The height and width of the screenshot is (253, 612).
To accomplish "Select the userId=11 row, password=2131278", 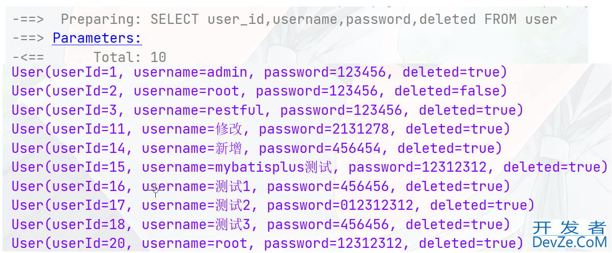I will 261,129.
